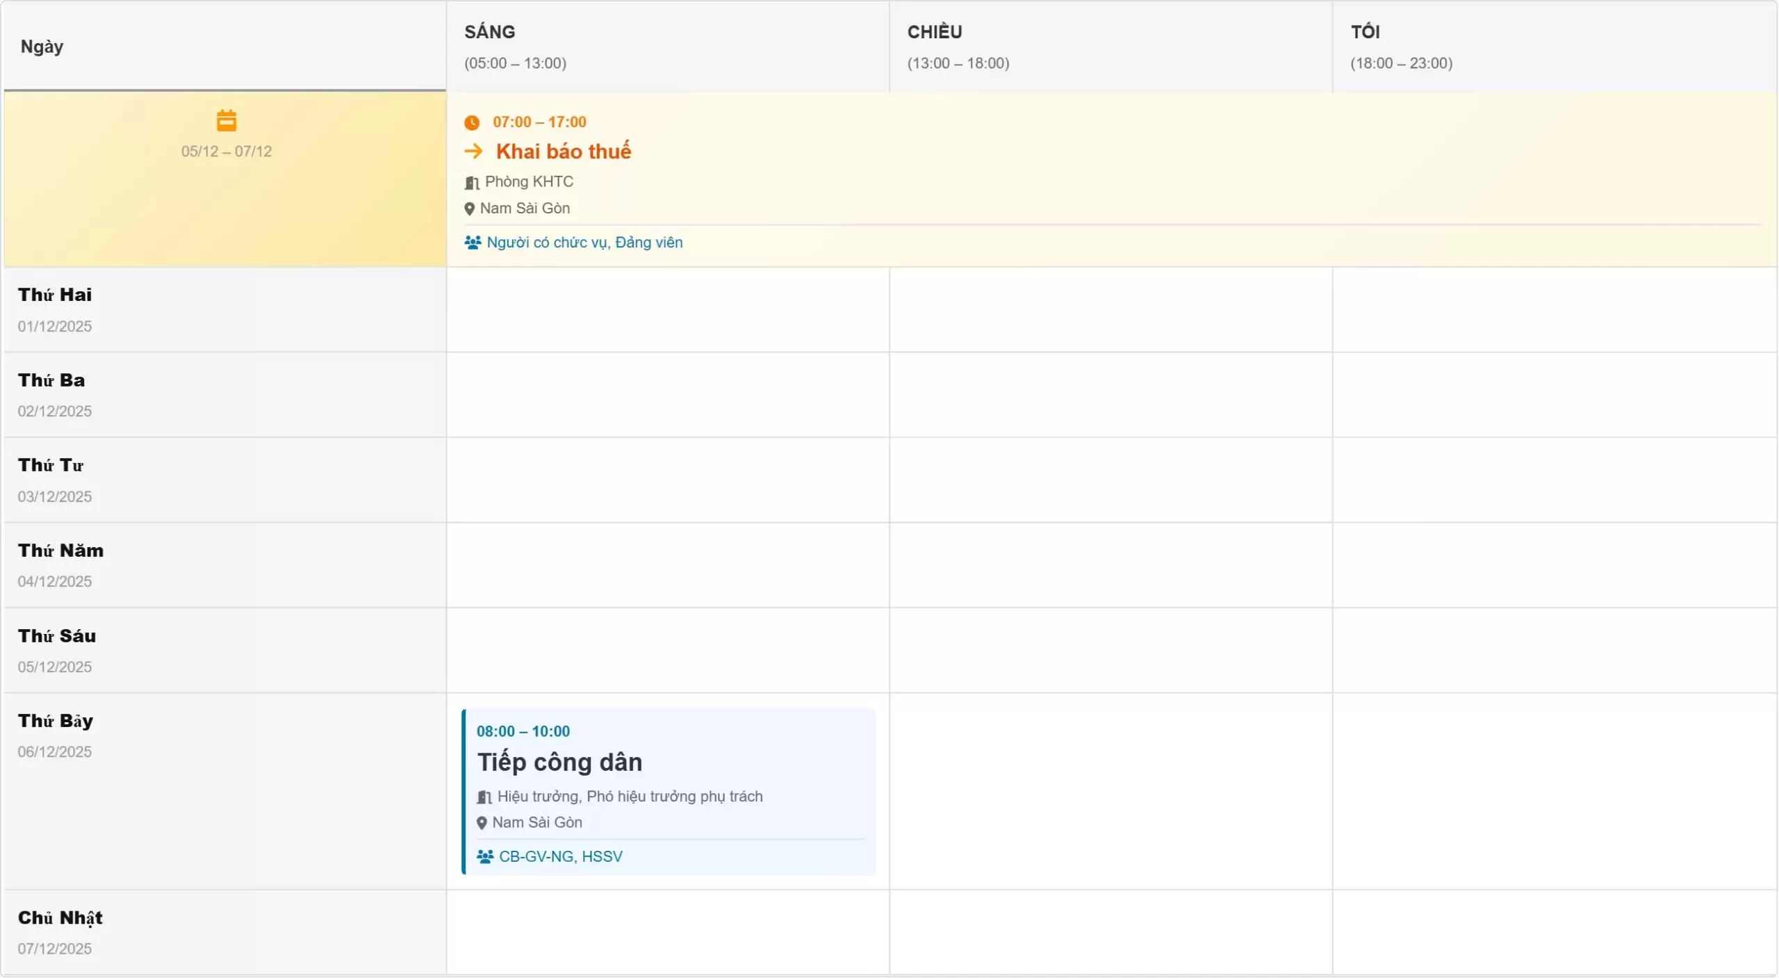Open the Khai báo thuế event
1779x978 pixels.
pos(561,151)
